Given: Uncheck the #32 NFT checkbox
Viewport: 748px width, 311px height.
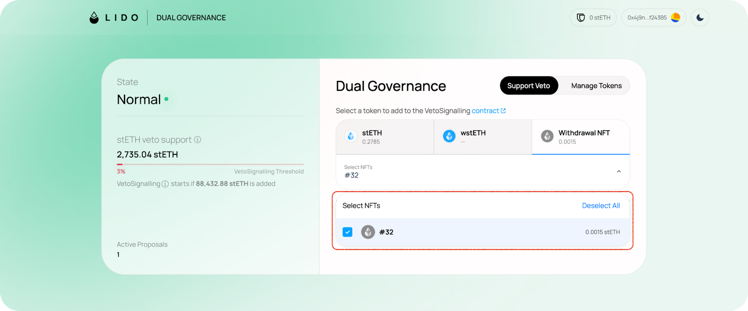Looking at the screenshot, I should tap(347, 232).
